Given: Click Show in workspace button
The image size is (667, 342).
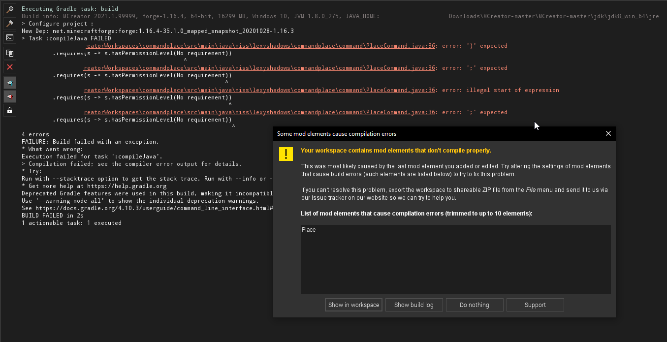Looking at the screenshot, I should [x=353, y=305].
